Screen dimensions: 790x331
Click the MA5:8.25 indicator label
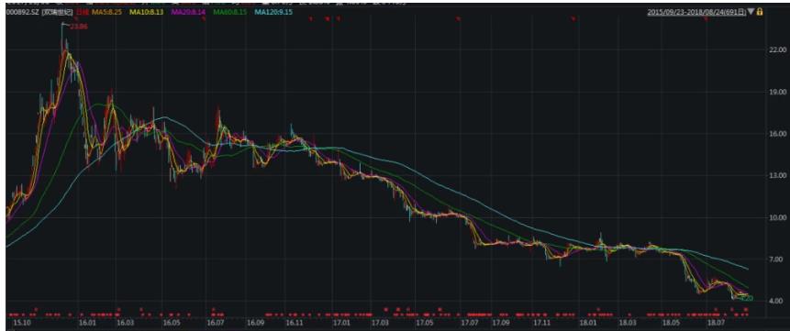106,11
